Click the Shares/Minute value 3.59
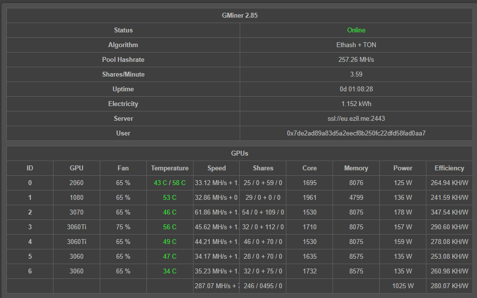Screen dimensions: 477x298 [356, 74]
